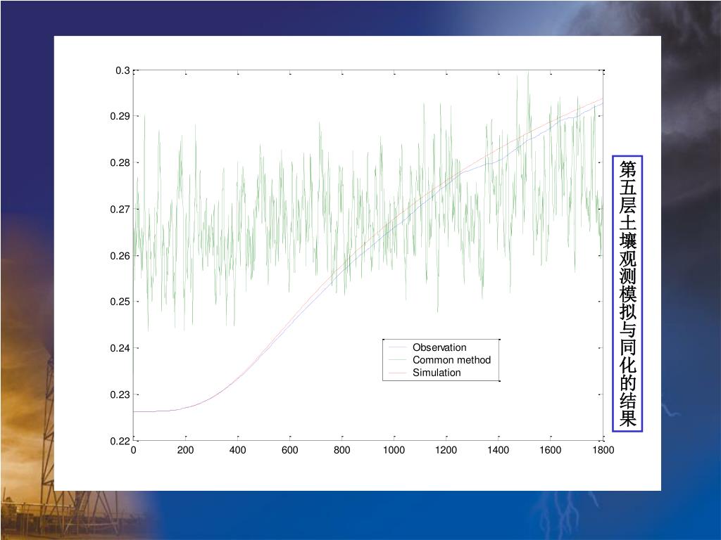Click the y-axis label 0.25

coord(120,302)
